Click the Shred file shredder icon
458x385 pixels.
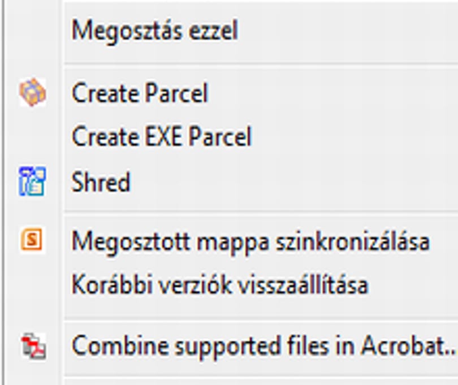tap(32, 181)
